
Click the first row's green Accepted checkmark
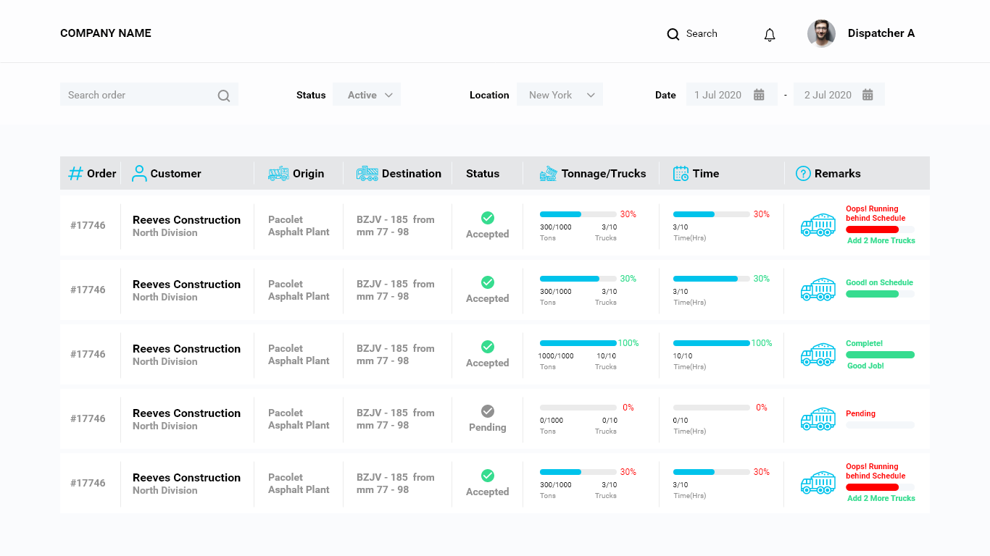click(488, 218)
